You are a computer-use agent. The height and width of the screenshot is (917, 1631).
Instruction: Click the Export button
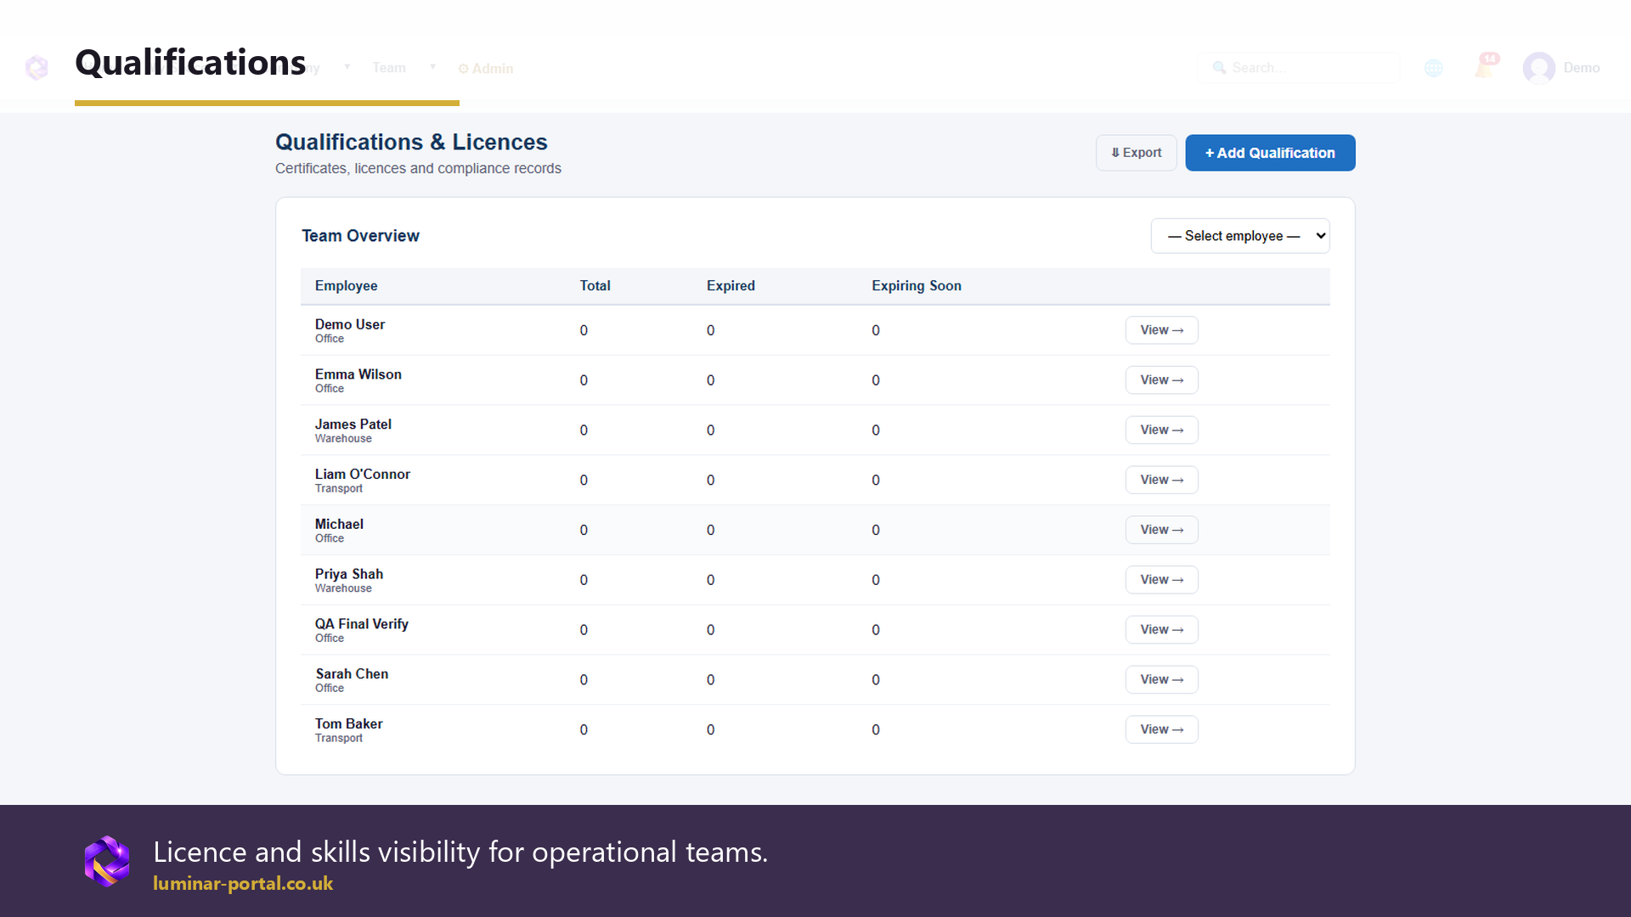[1136, 153]
